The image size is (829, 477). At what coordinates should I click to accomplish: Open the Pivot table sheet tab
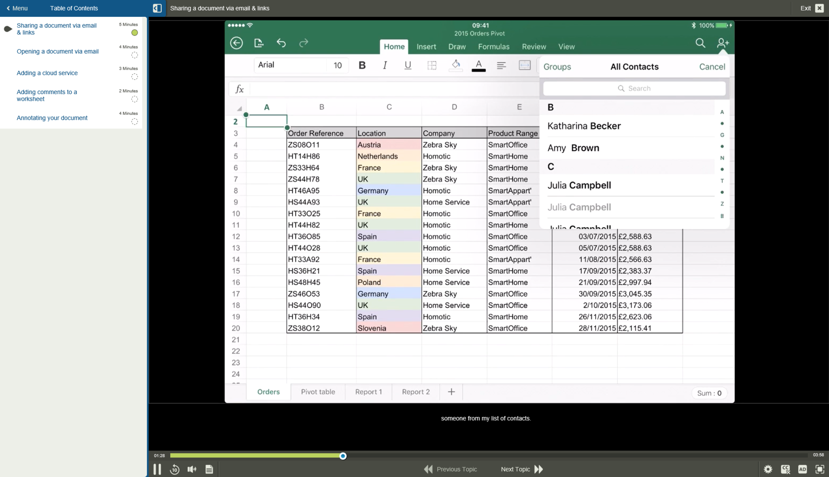318,392
